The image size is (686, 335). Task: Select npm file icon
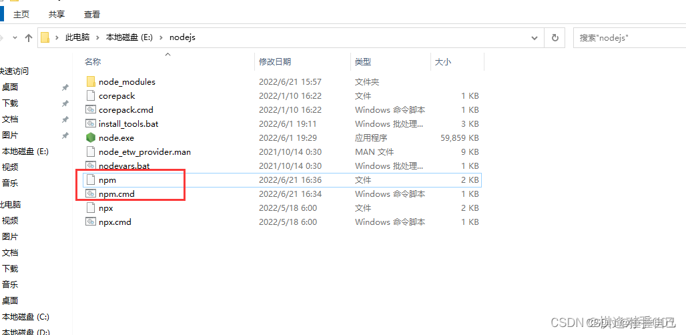tap(91, 180)
